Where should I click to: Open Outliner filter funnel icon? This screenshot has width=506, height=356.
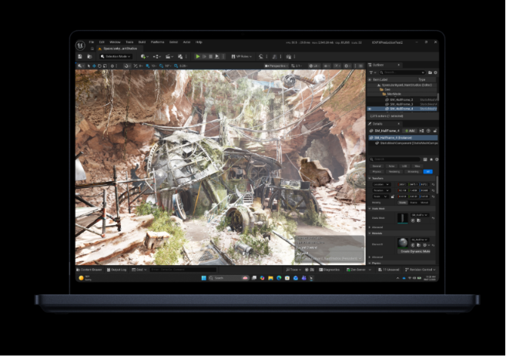click(372, 72)
